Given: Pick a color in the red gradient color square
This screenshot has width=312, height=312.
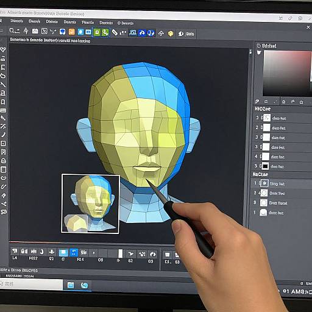Looking at the screenshot, I should coord(287,74).
